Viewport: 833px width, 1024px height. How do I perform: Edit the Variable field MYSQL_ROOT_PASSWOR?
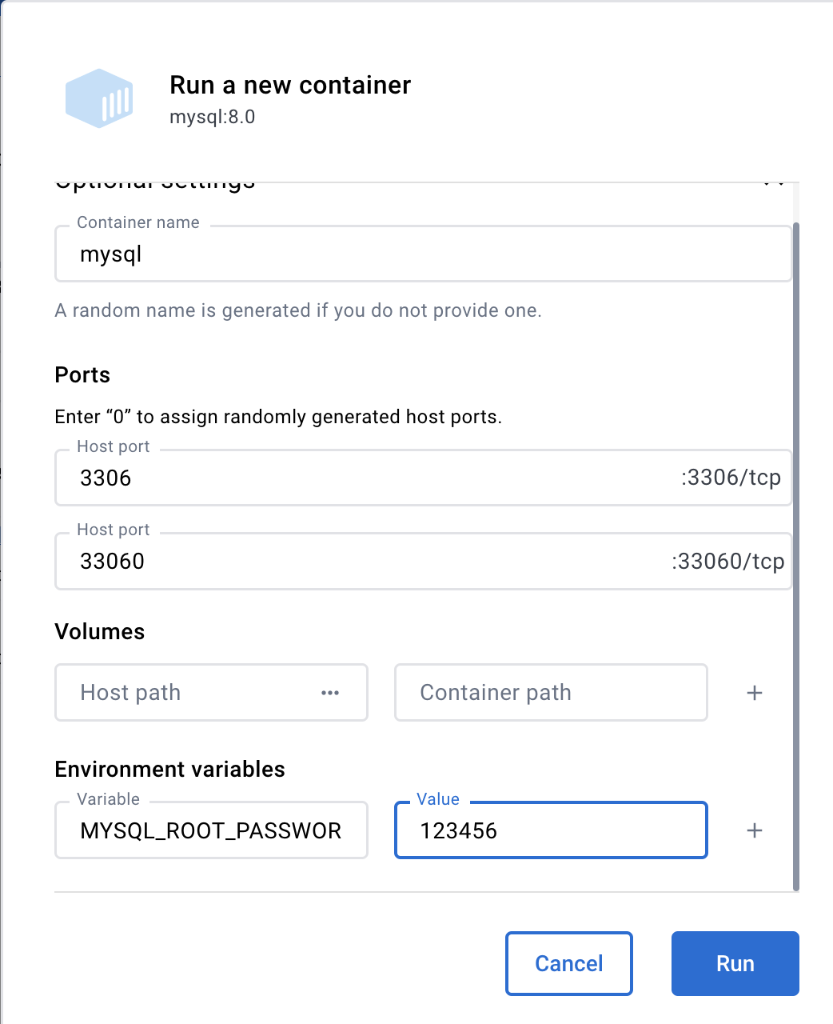click(x=211, y=830)
